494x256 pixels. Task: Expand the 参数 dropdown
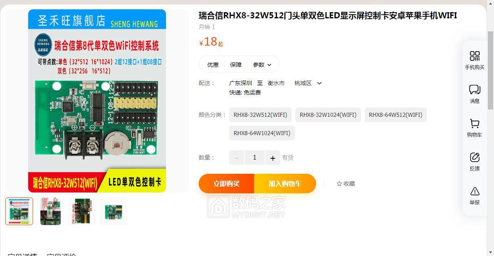click(x=262, y=65)
